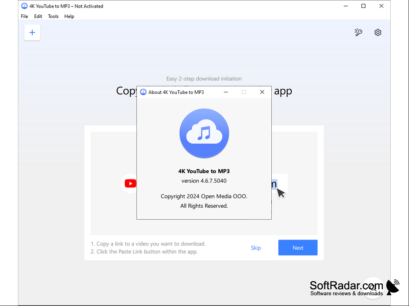
Task: Open the Edit menu
Action: click(38, 16)
